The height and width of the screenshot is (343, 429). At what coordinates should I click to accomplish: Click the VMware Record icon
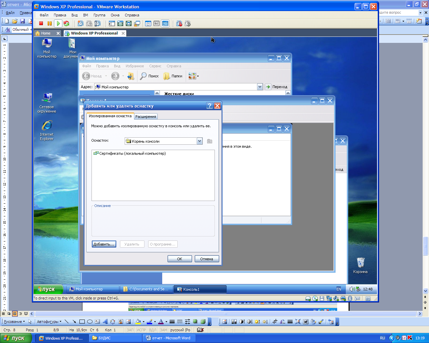coord(179,23)
